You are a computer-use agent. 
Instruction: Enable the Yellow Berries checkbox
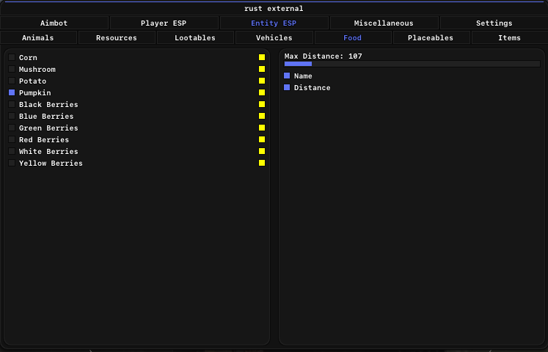[x=12, y=163]
